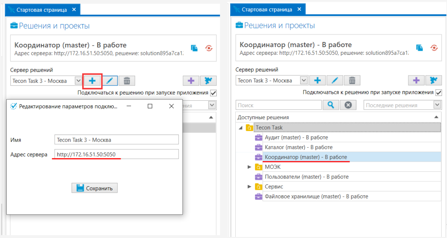Click the Адрес сервера input field

point(116,154)
